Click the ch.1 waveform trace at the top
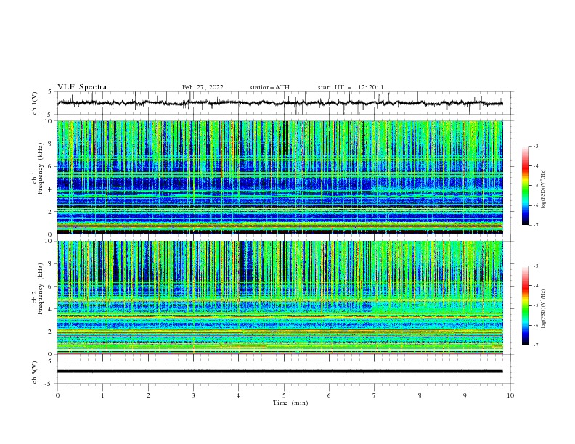 tap(280, 103)
